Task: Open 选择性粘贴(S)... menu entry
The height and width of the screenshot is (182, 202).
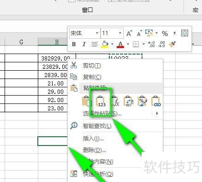Action: click(102, 114)
